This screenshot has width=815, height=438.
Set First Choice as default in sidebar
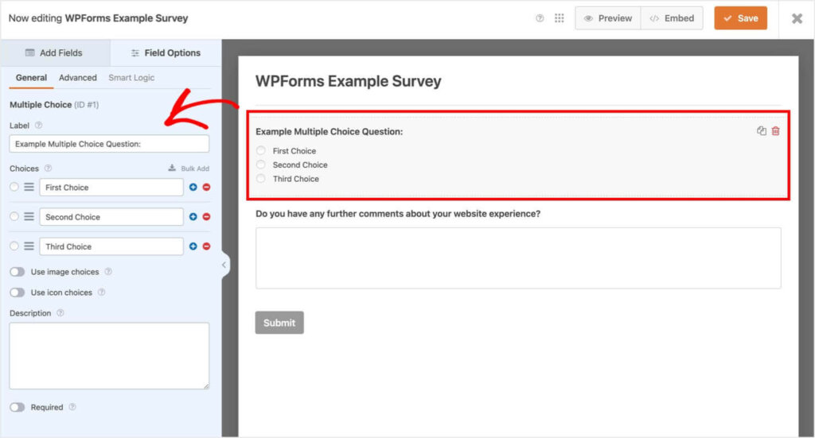(x=14, y=187)
